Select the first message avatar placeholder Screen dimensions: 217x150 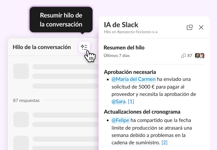click(x=21, y=71)
